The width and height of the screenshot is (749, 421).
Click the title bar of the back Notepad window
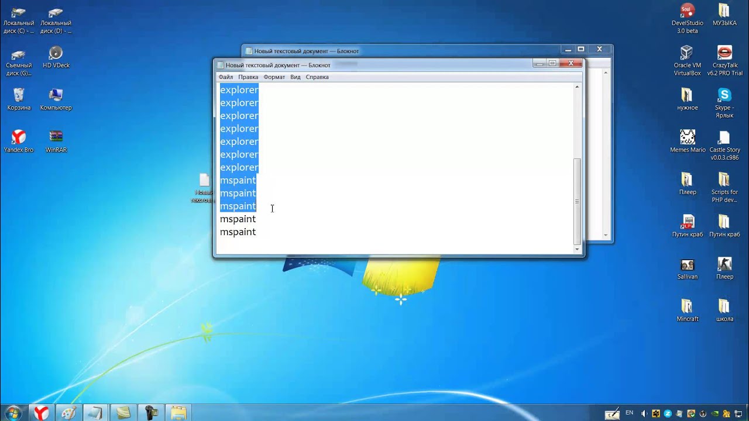[x=401, y=51]
